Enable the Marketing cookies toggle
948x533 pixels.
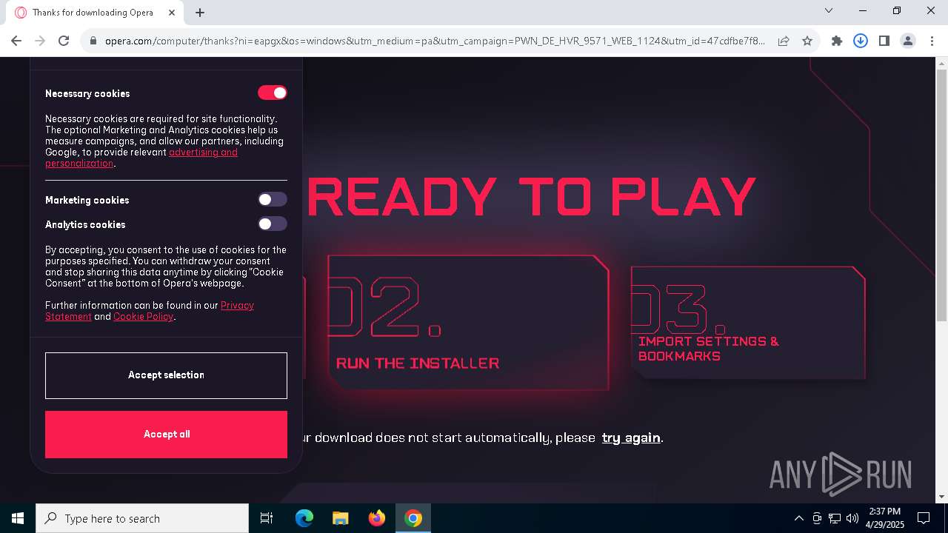(x=272, y=199)
